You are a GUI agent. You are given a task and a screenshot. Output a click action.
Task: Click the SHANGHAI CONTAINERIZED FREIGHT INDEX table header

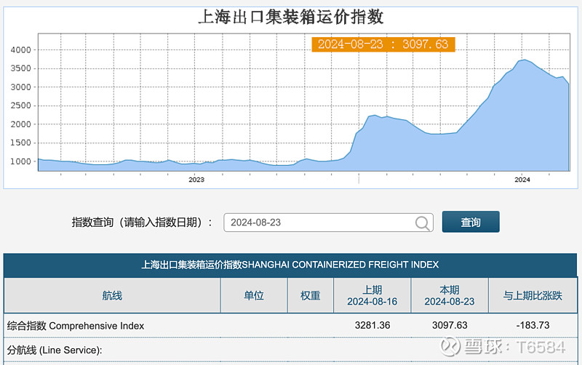click(290, 265)
